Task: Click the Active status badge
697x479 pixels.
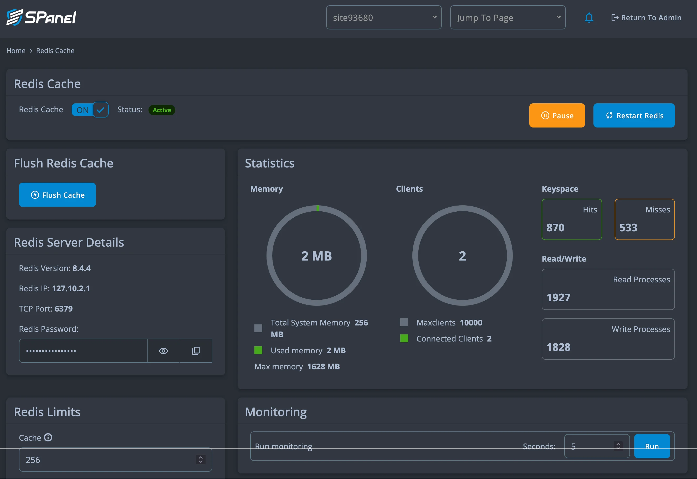Action: point(162,110)
